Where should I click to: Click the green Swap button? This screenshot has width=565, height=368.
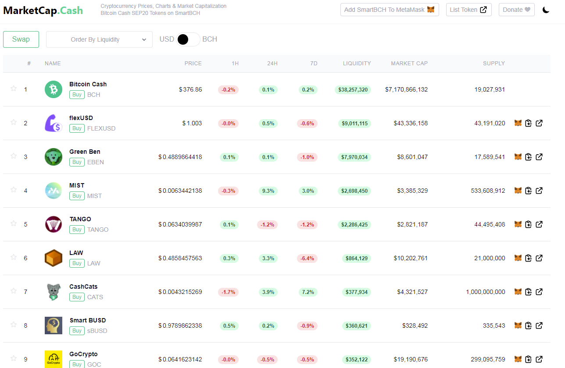tap(21, 39)
